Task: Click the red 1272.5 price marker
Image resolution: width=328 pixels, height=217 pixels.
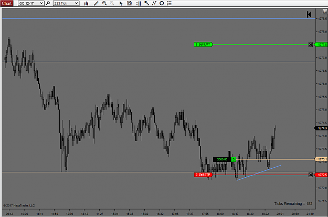Action: [321, 175]
